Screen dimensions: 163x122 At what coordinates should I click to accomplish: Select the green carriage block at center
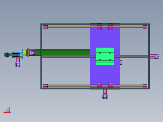pos(105,56)
